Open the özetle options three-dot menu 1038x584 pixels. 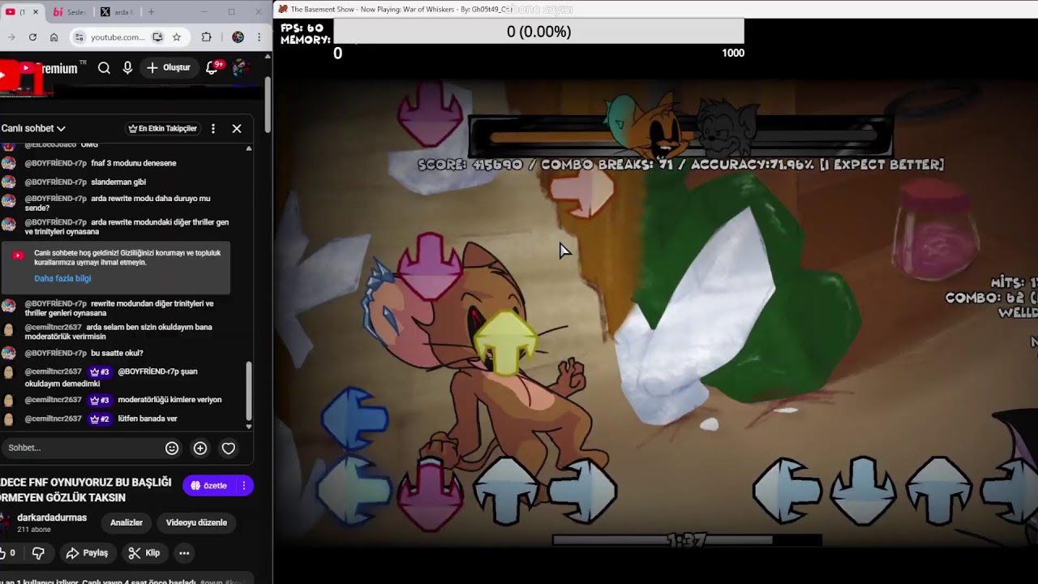(244, 485)
